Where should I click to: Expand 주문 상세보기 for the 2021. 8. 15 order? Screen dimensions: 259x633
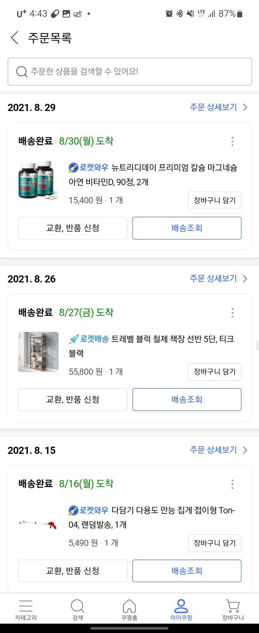tap(218, 450)
